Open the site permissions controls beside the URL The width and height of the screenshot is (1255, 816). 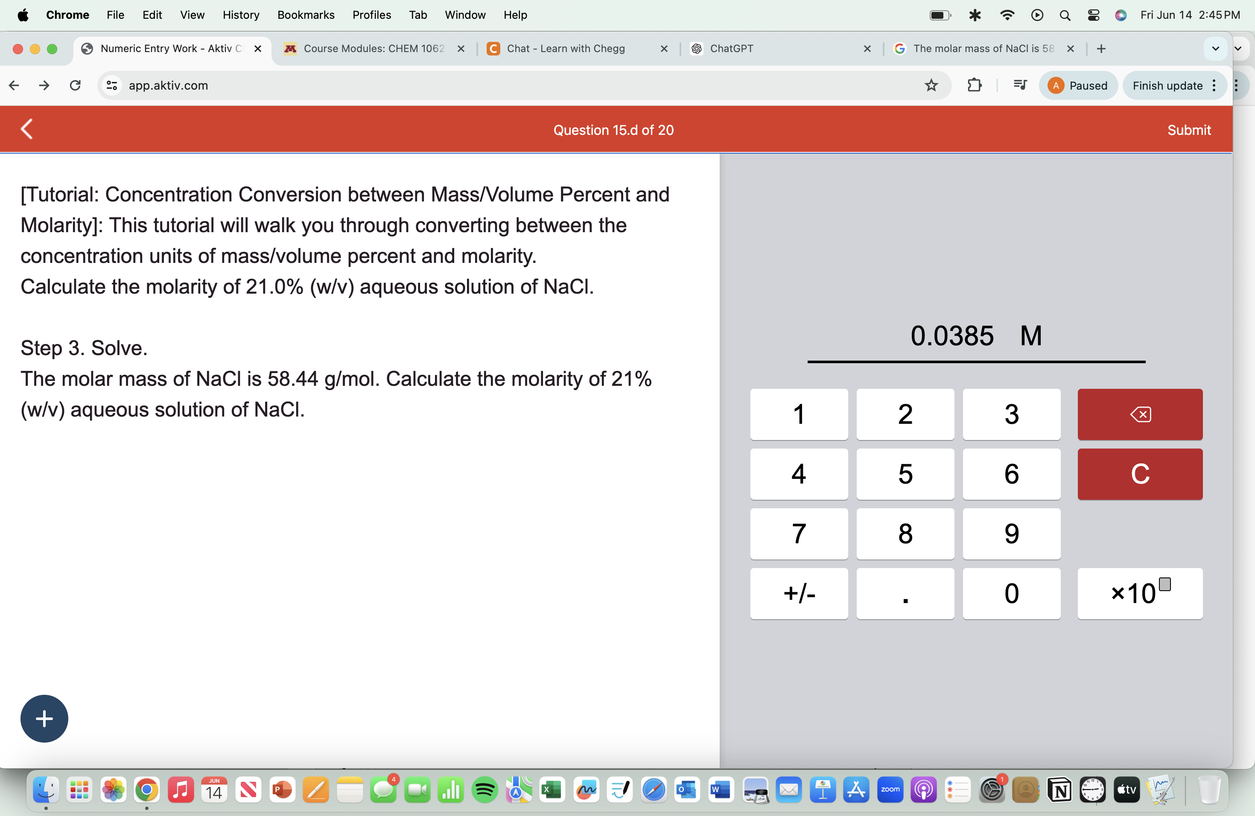click(111, 85)
